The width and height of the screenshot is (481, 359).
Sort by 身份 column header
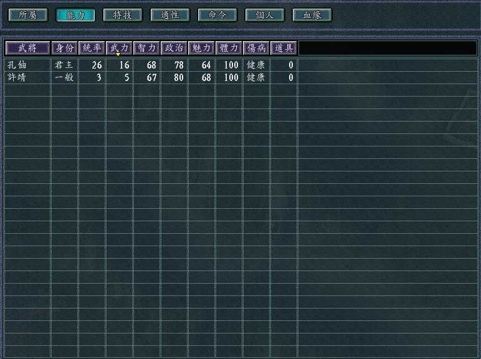click(x=64, y=48)
